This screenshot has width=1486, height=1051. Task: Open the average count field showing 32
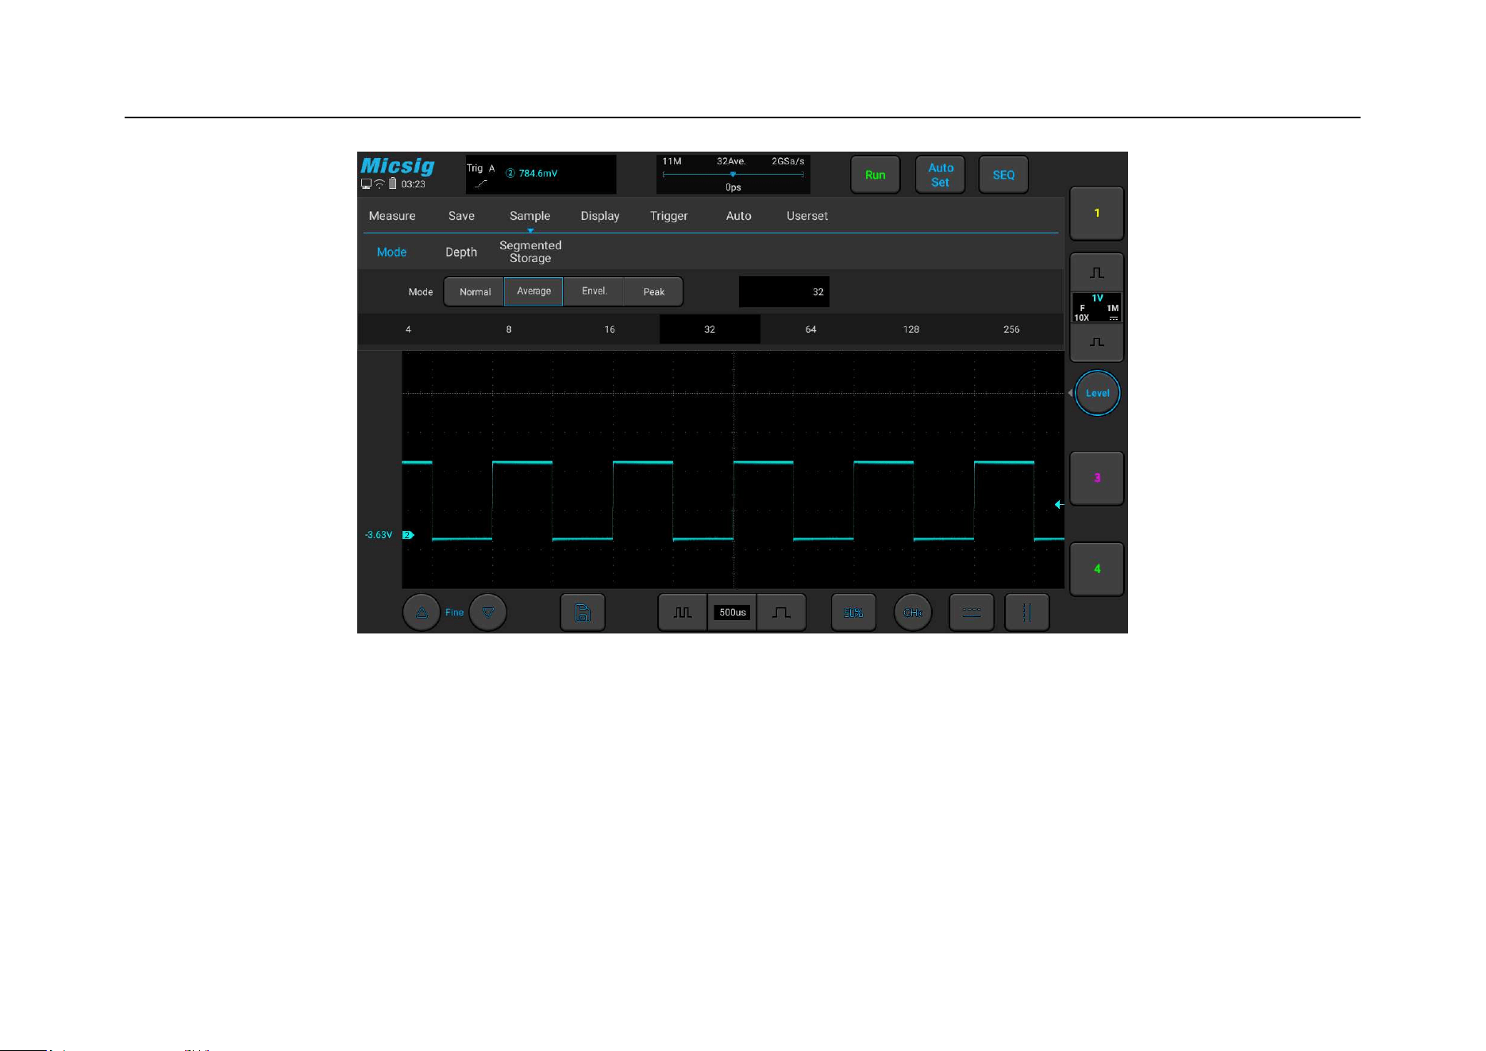(784, 291)
